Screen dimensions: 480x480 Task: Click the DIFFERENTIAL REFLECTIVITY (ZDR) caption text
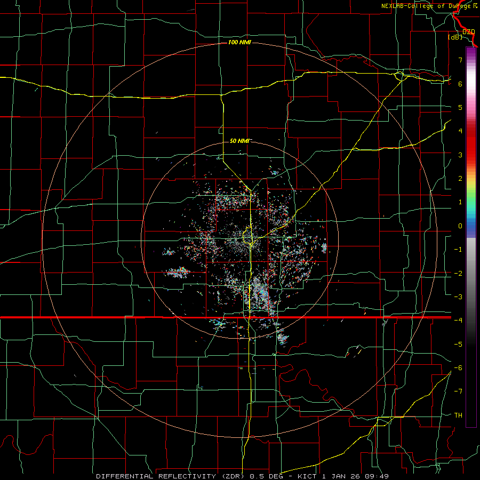point(171,476)
